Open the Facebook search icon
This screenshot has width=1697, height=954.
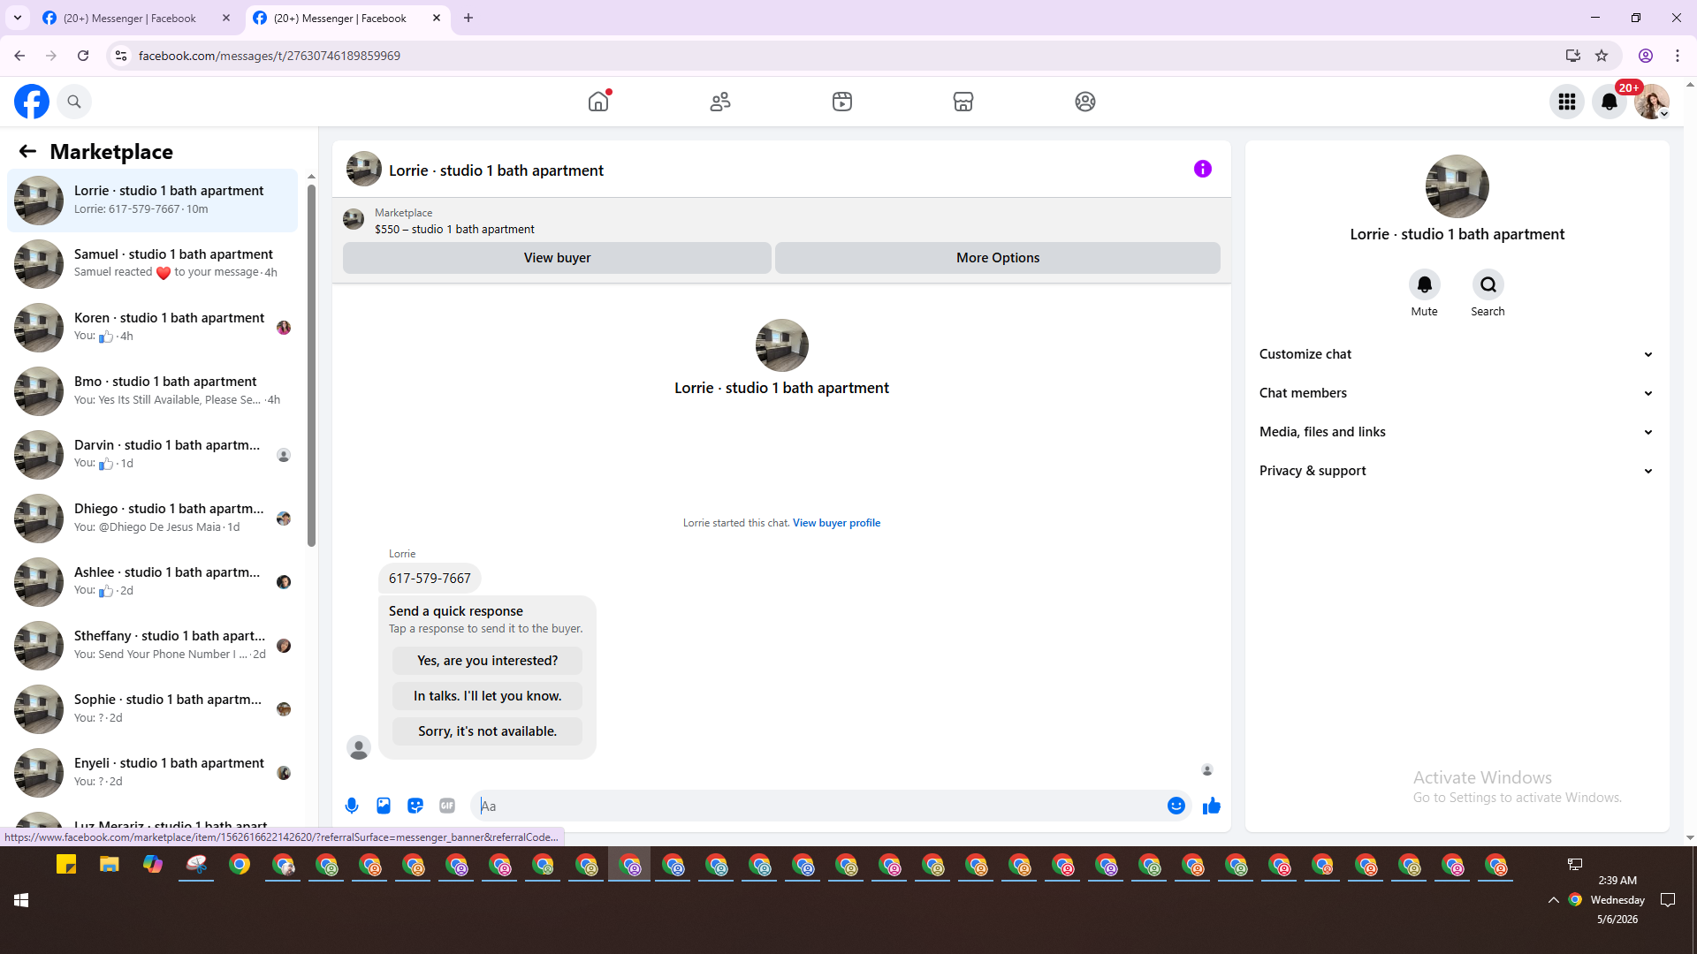click(74, 102)
